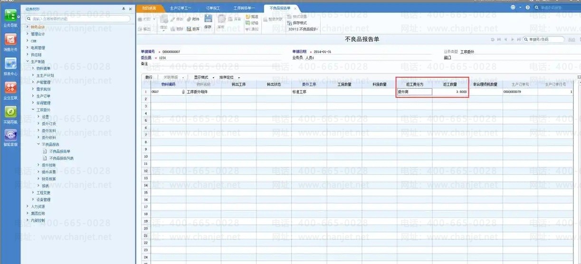Open 不良品报告单 in the tree
The width and height of the screenshot is (581, 264).
59,151
